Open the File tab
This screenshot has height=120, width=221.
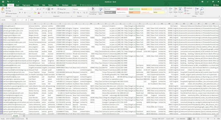3,5
